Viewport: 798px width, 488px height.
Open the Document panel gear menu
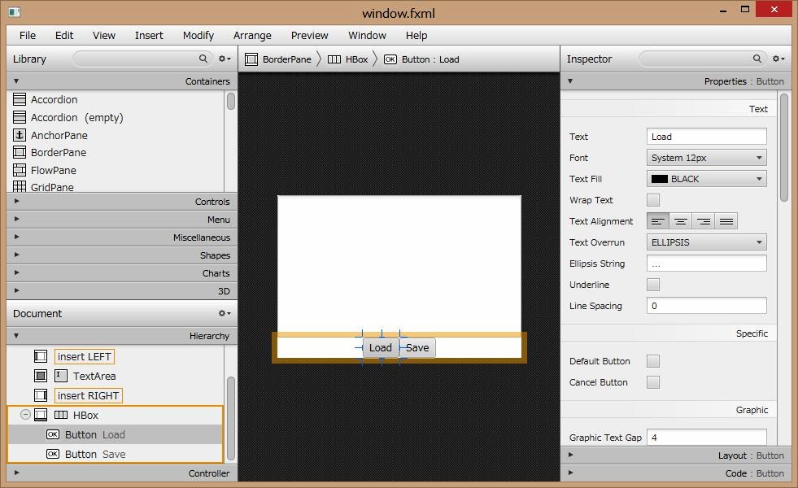[224, 313]
